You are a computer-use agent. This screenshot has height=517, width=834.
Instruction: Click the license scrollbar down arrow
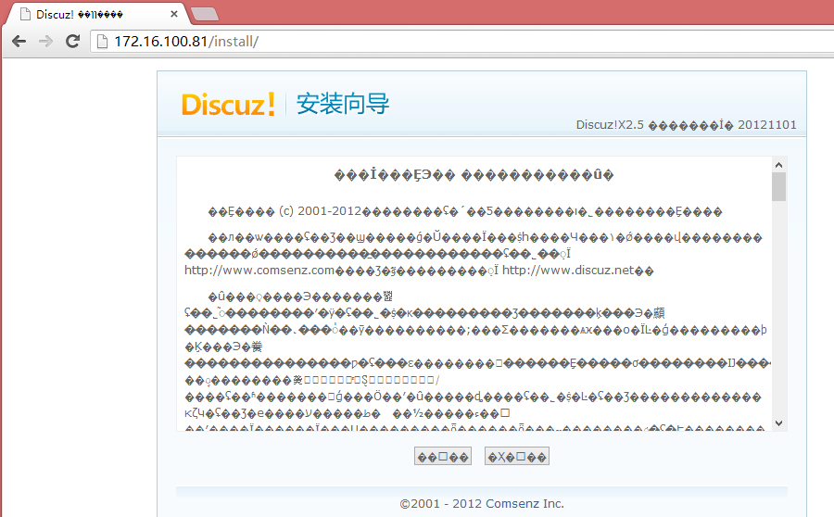pos(778,423)
